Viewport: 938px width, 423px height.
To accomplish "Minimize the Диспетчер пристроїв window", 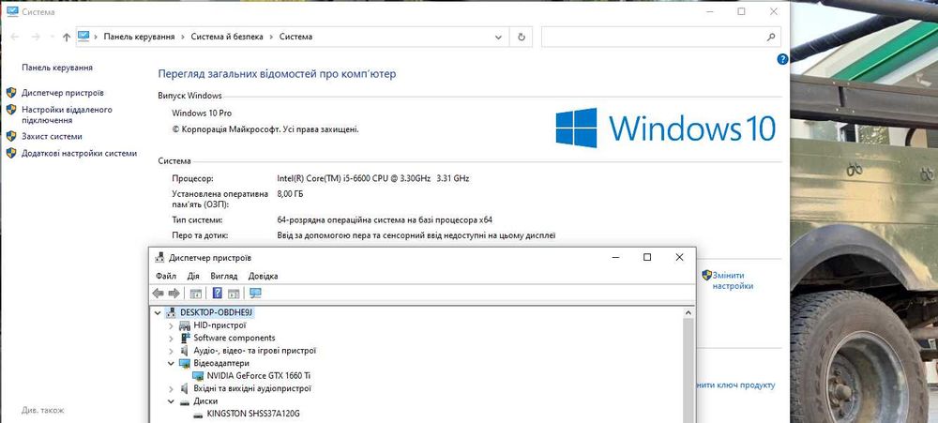I will pyautogui.click(x=615, y=257).
